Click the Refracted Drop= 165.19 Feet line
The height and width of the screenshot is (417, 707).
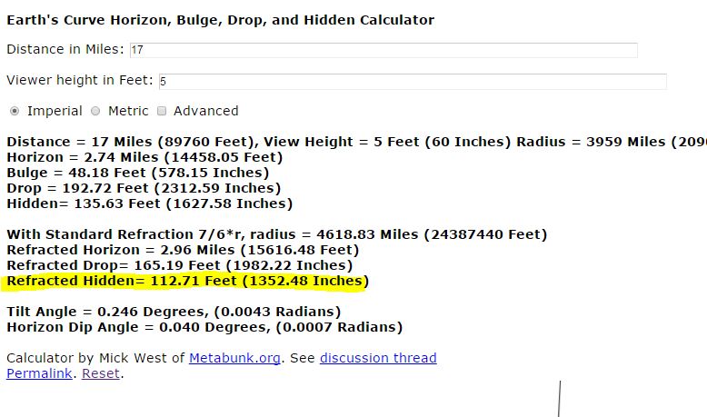[x=179, y=265]
